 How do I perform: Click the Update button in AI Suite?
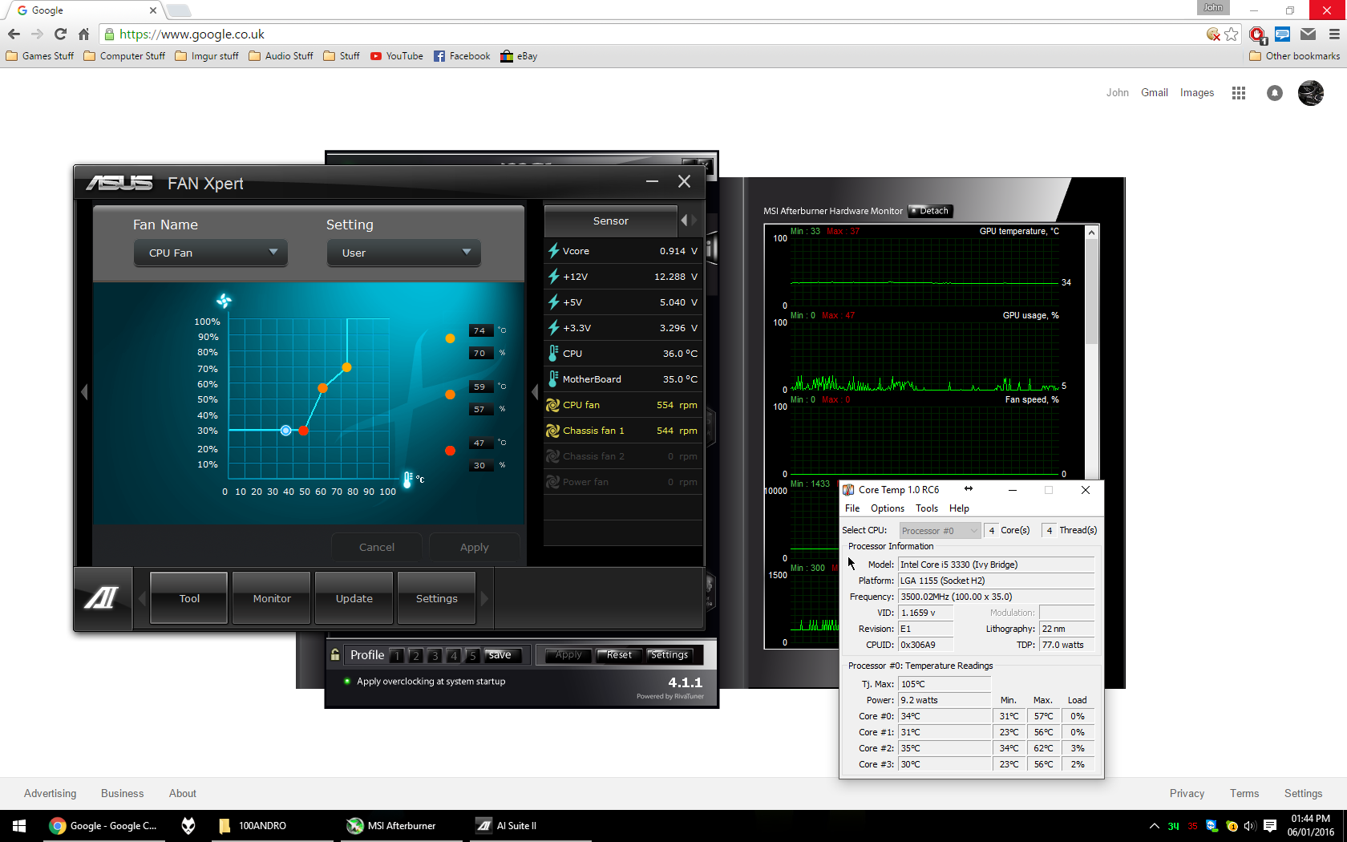pos(354,598)
